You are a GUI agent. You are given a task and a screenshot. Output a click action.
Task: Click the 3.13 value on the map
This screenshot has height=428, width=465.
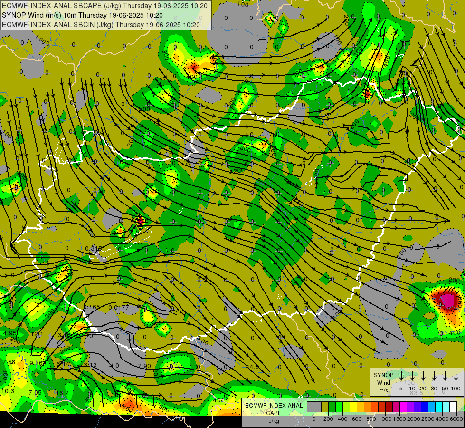(90, 365)
